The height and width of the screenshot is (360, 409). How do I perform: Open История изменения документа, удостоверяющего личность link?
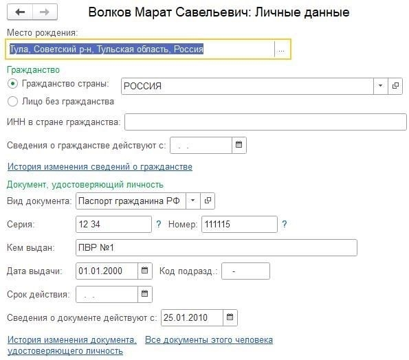pyautogui.click(x=72, y=345)
